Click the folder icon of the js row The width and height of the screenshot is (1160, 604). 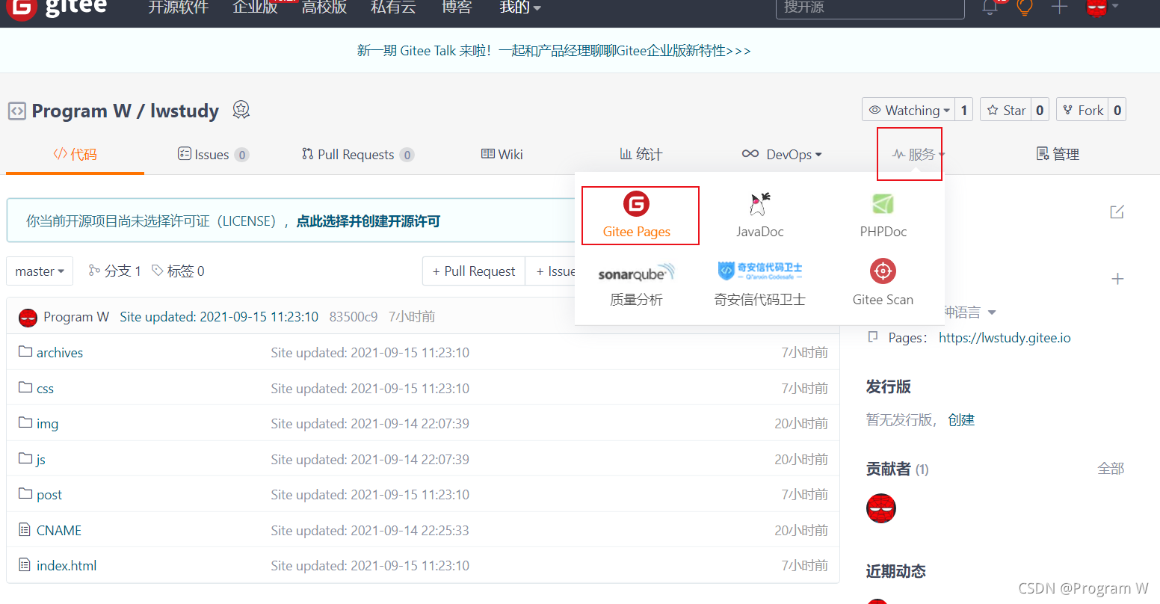pos(25,458)
